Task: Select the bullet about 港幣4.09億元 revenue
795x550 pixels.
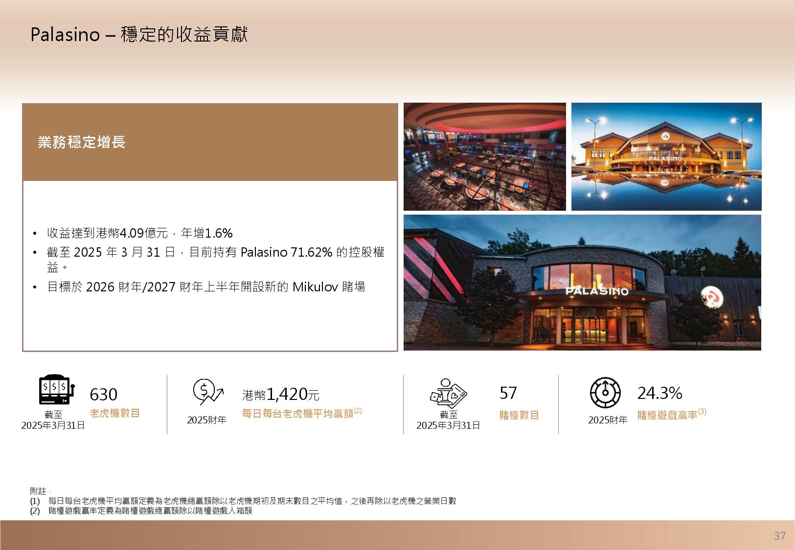Action: click(x=139, y=233)
